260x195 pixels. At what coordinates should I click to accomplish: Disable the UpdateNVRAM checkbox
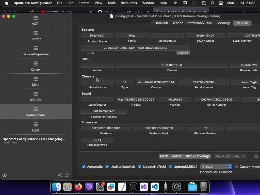point(140,167)
